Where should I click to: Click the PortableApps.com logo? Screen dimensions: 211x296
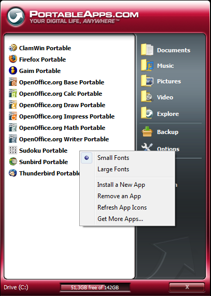(x=16, y=17)
